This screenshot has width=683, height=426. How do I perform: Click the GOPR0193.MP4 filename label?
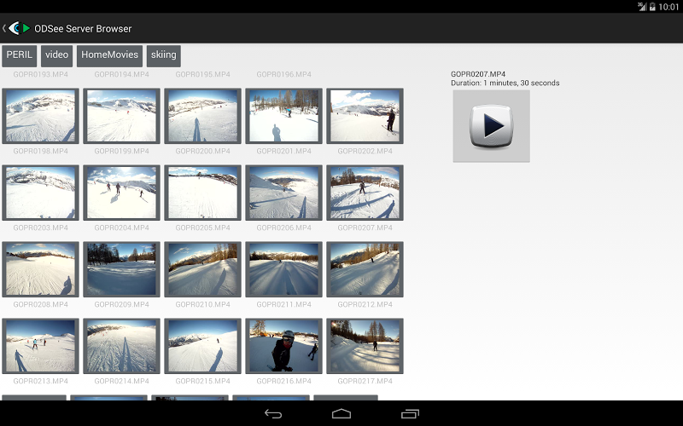[x=40, y=74]
